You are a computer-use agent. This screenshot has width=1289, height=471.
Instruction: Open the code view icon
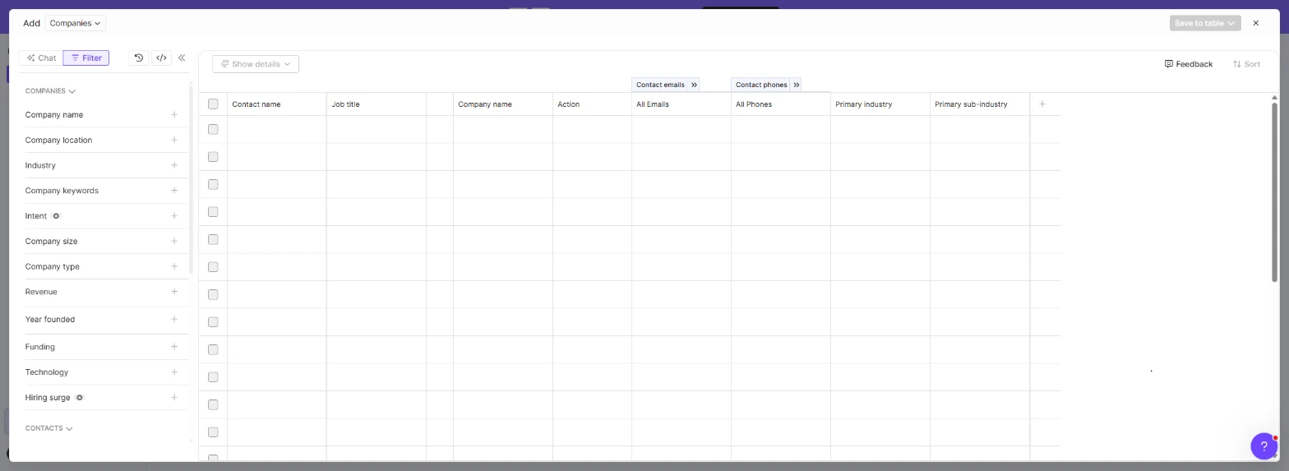click(x=161, y=58)
